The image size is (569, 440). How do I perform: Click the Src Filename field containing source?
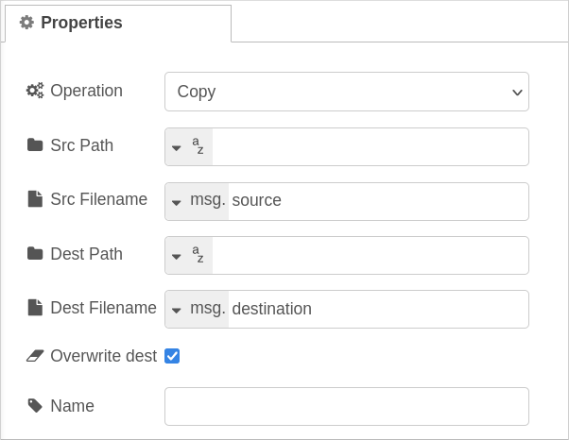(x=378, y=201)
